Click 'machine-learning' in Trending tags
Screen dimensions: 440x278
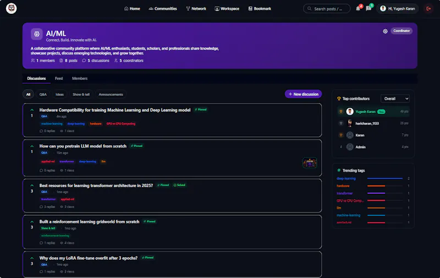tap(349, 215)
